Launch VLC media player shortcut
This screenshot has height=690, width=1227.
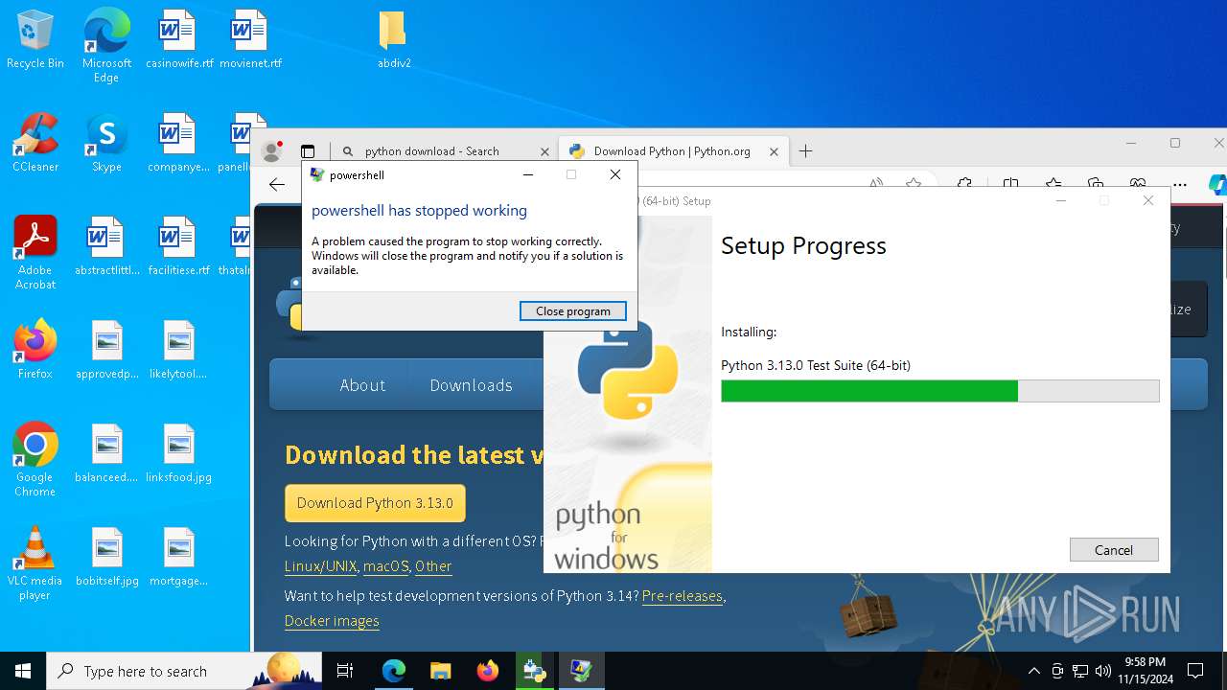pyautogui.click(x=35, y=564)
